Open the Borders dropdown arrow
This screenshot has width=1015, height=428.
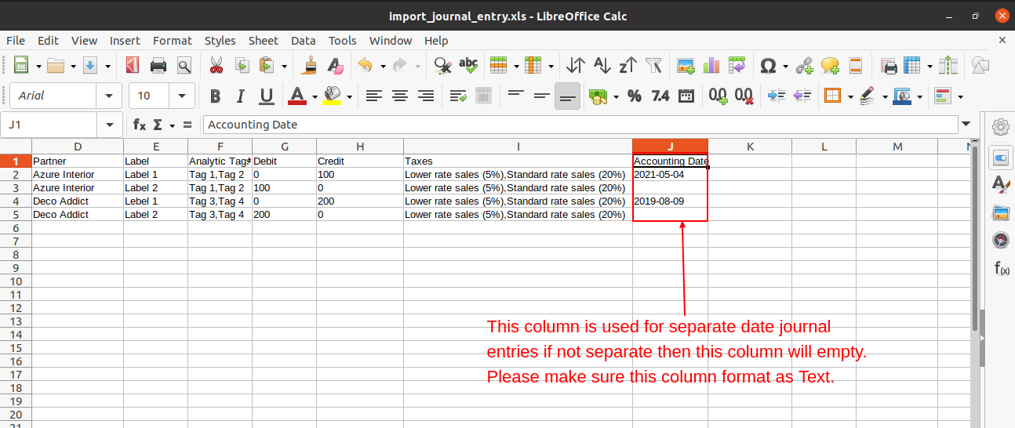[x=849, y=96]
